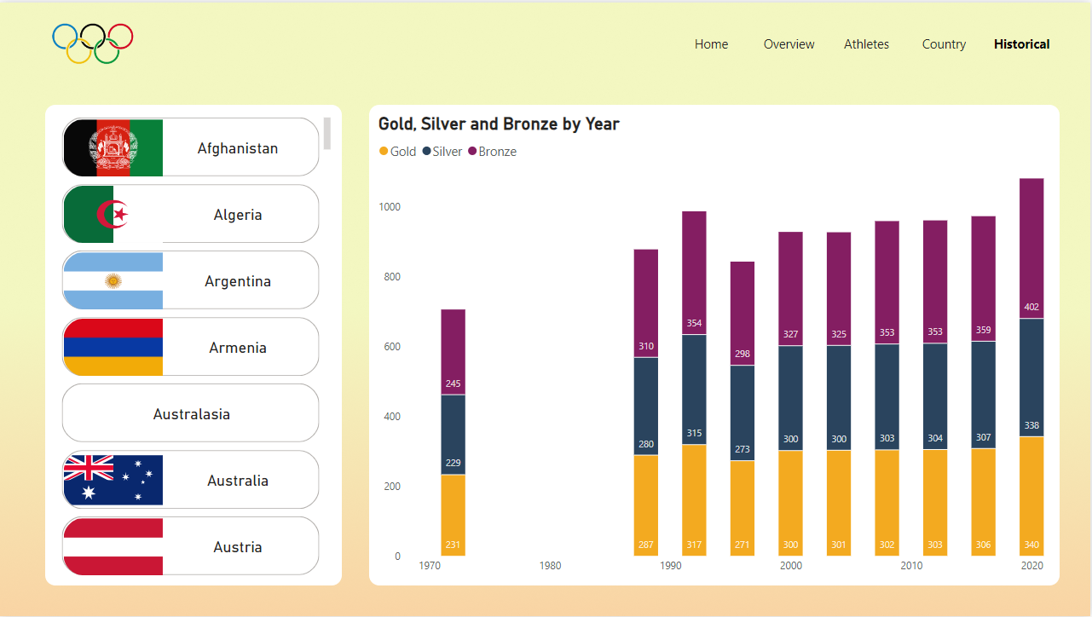The height and width of the screenshot is (617, 1092).
Task: Filter by the Argentina country name
Action: point(238,281)
